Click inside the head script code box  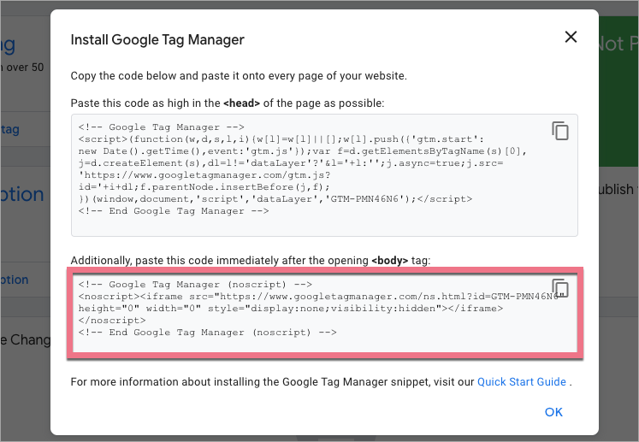324,175
